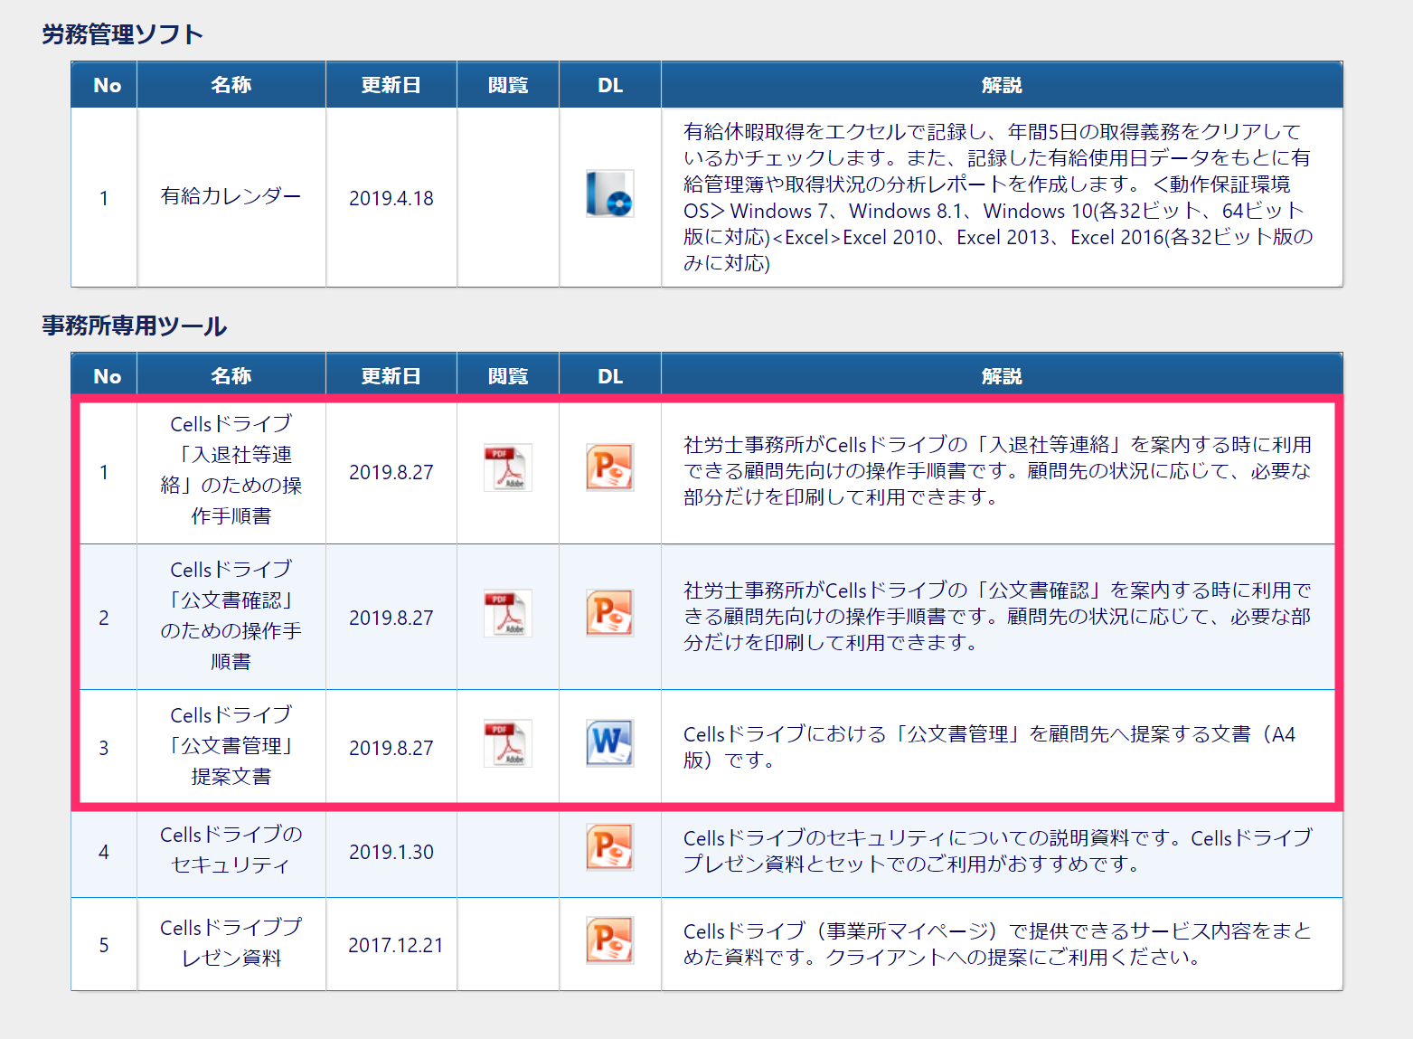Download the 有給カレンダー software disc icon
Image resolution: width=1413 pixels, height=1039 pixels.
pyautogui.click(x=610, y=194)
